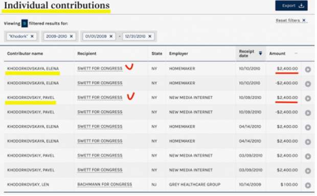Expand details for Pavel -$2,400.00 refund row
Screen dimensions: 317x196
point(308,113)
